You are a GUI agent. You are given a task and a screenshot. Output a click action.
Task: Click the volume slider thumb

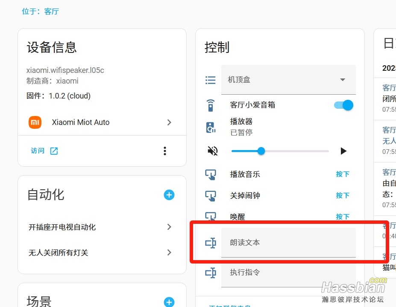261,151
